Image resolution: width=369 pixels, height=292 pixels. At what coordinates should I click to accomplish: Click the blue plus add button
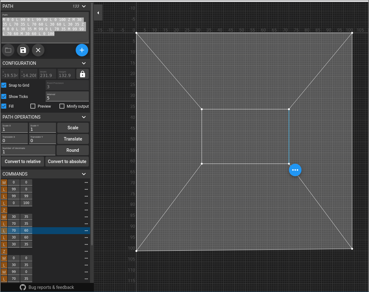coord(82,50)
